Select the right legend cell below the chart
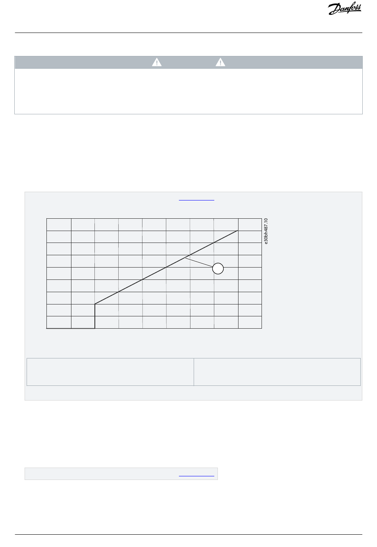This screenshot has width=377, height=547. pyautogui.click(x=277, y=372)
